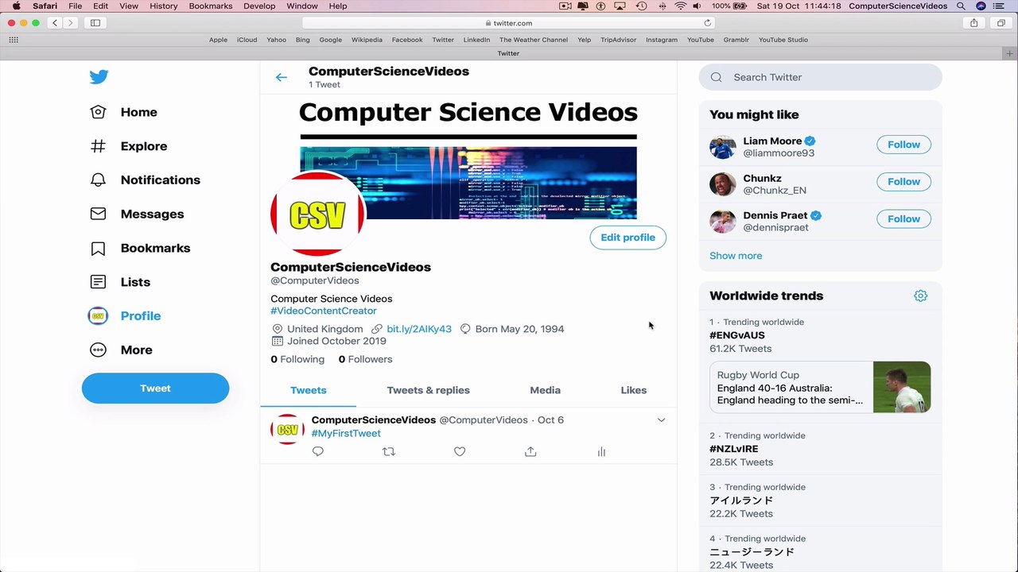Viewport: 1018px width, 572px height.
Task: Open the History menu
Action: (164, 6)
